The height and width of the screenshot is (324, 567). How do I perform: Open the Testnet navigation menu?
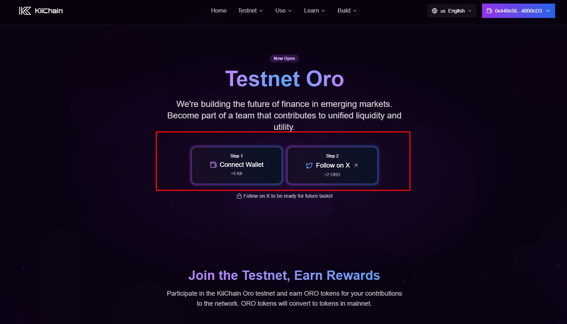(250, 11)
